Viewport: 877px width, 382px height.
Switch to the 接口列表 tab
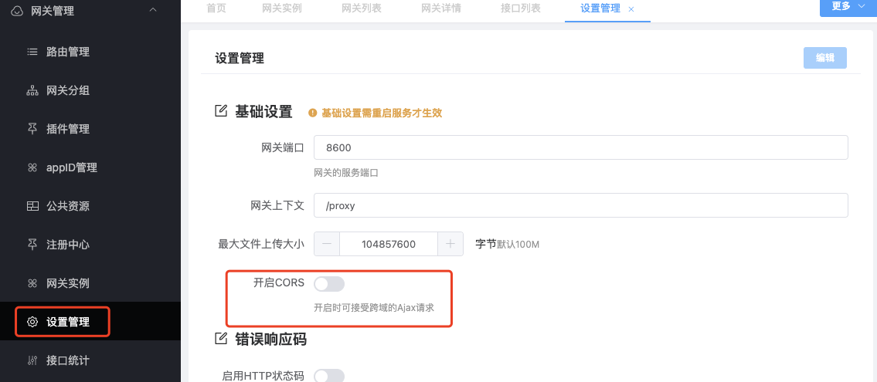[x=521, y=8]
